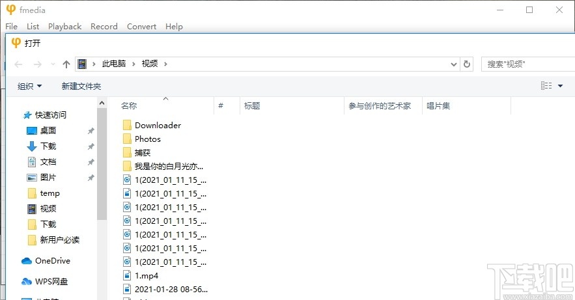This screenshot has height=300, width=575.
Task: Select the 我是你的白月光亦... folder
Action: (x=169, y=167)
